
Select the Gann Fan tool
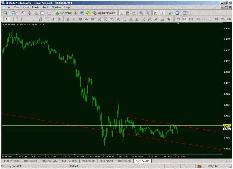137,19
